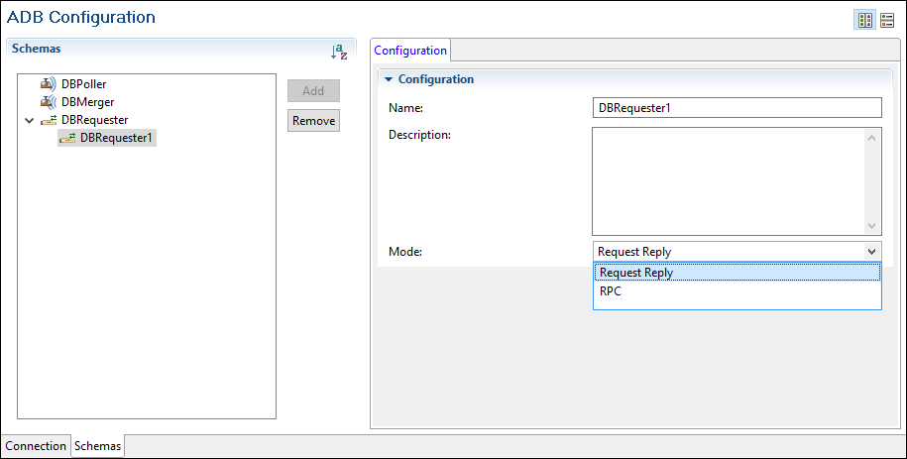Click inside the Description text area

(729, 180)
